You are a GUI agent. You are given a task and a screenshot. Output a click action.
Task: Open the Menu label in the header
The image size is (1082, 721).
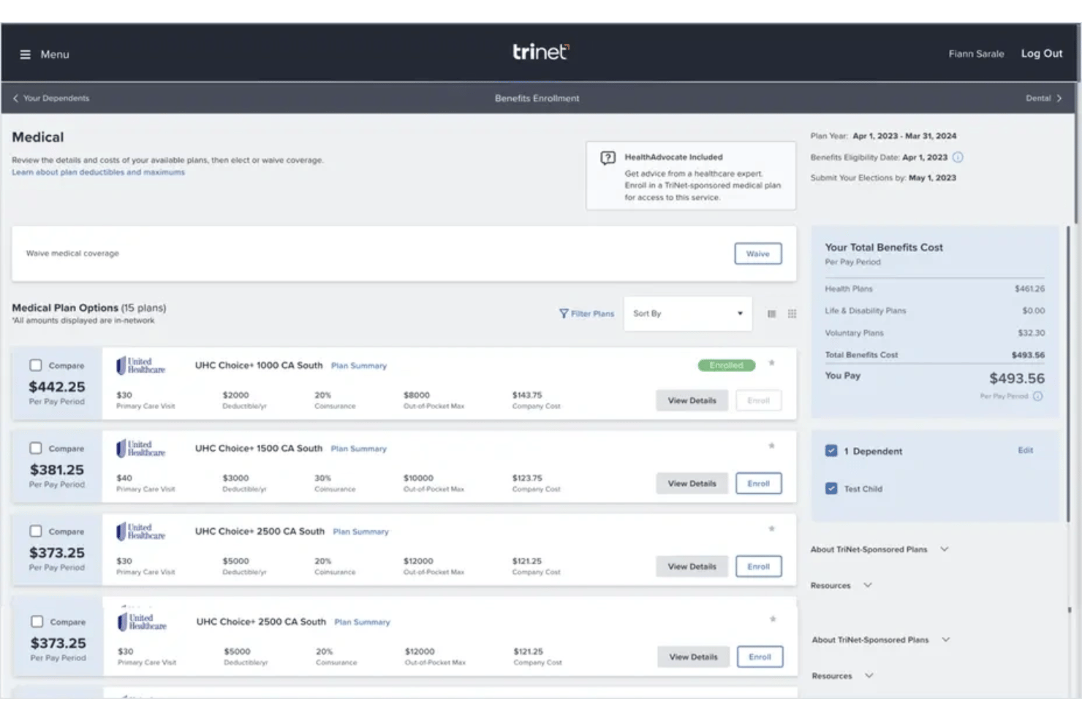pos(55,54)
